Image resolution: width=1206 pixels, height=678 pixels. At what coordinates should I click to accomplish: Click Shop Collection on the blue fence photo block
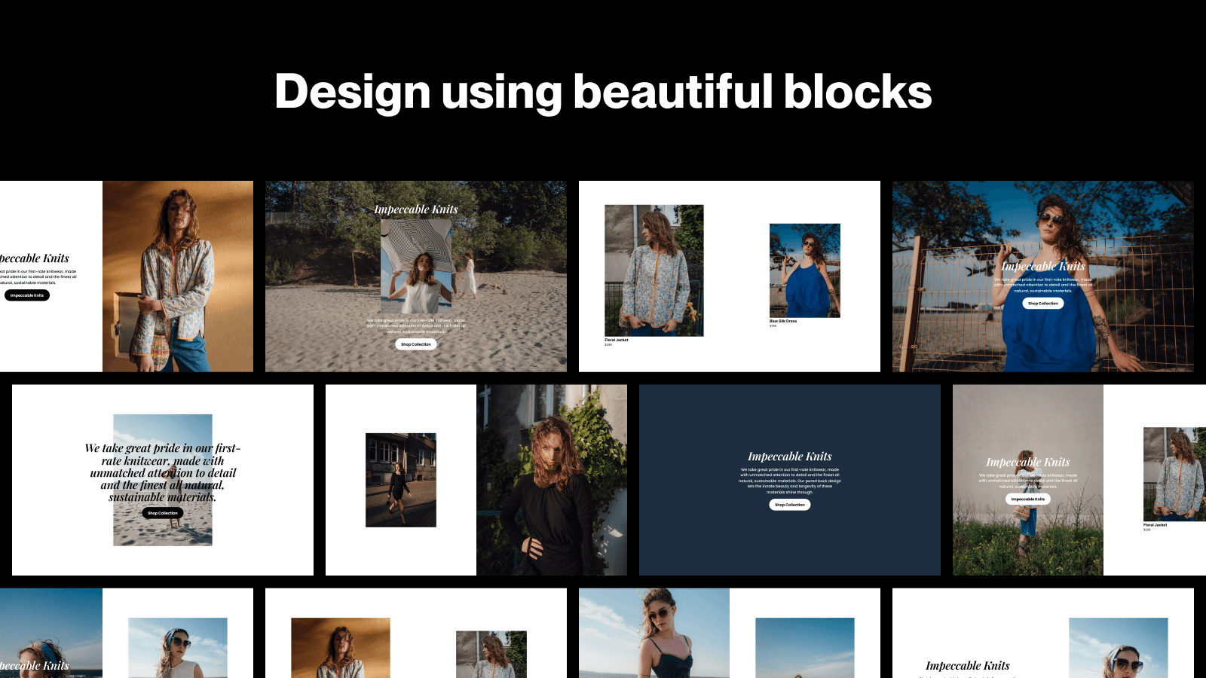pyautogui.click(x=1043, y=303)
